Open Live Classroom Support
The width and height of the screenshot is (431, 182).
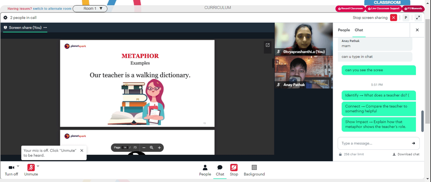point(384,9)
